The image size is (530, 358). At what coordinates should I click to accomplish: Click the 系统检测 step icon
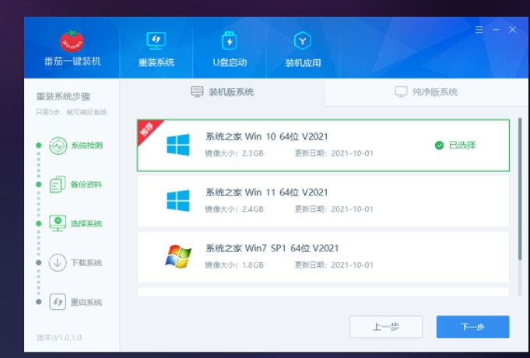click(x=58, y=146)
